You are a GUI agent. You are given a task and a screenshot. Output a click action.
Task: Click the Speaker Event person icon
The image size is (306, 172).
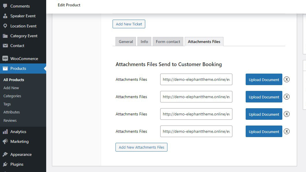click(x=5, y=16)
